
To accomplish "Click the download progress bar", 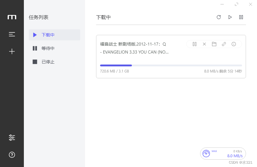I will (171, 65).
